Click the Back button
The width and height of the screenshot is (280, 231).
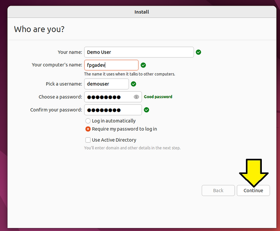(x=218, y=191)
